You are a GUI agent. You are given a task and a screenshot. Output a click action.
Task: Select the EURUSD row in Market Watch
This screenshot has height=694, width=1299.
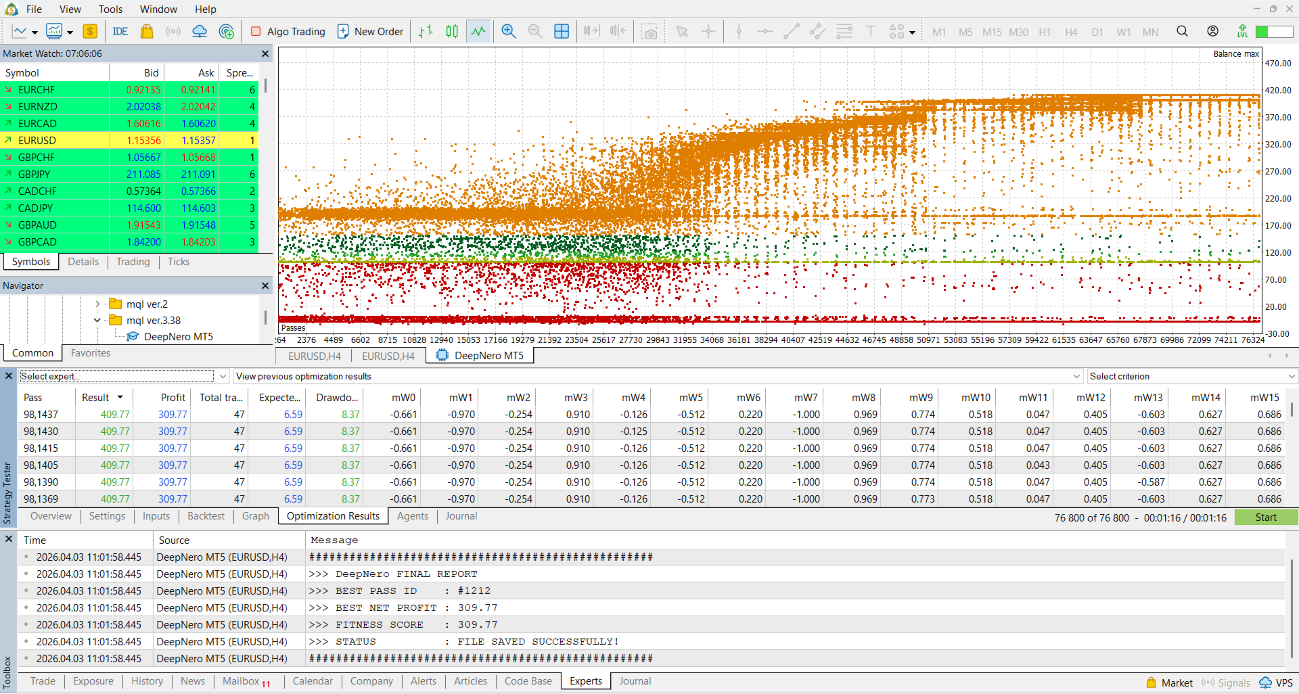tap(37, 141)
